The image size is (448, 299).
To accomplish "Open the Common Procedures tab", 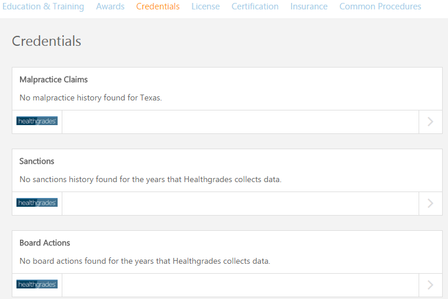I will click(380, 6).
